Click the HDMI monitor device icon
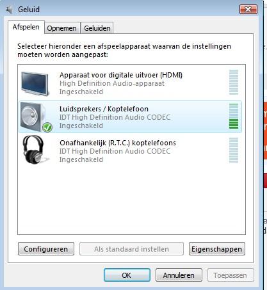 35,84
